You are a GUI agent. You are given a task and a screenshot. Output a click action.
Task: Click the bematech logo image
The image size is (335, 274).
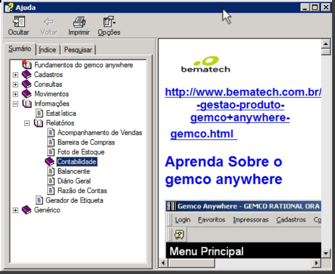point(206,64)
